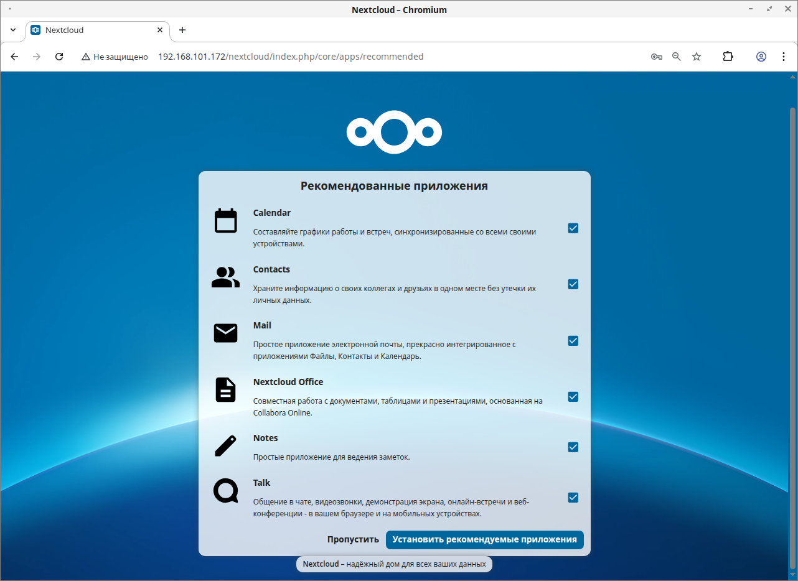Screen dimensions: 798x581
Task: Open the browser extensions puzzle icon
Action: (728, 57)
